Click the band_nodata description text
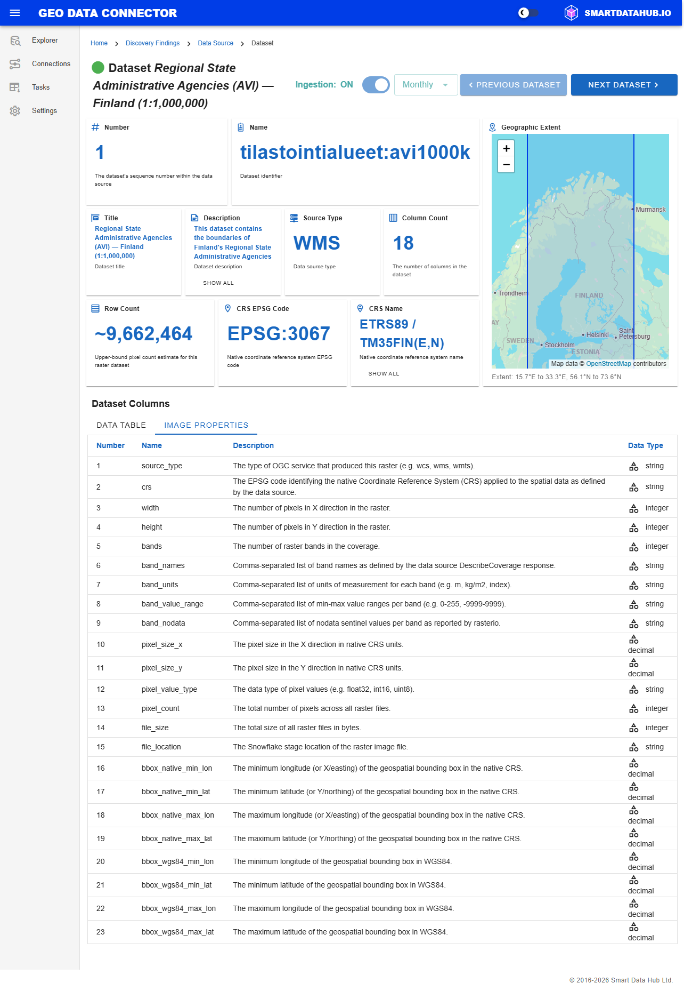Screen dimensions: 684x991 [x=367, y=623]
